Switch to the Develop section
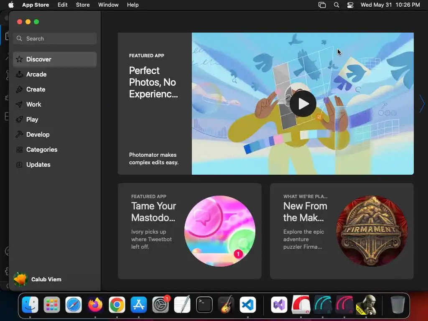 [x=55, y=134]
